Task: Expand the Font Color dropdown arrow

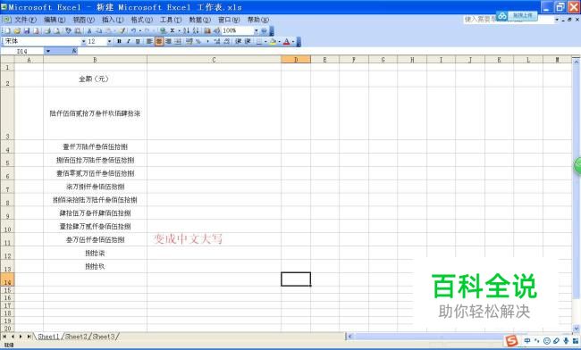Action: coord(293,41)
